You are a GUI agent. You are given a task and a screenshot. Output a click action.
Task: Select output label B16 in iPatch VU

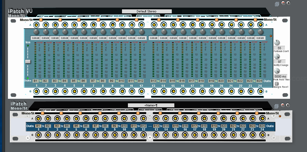[x=182, y=81]
